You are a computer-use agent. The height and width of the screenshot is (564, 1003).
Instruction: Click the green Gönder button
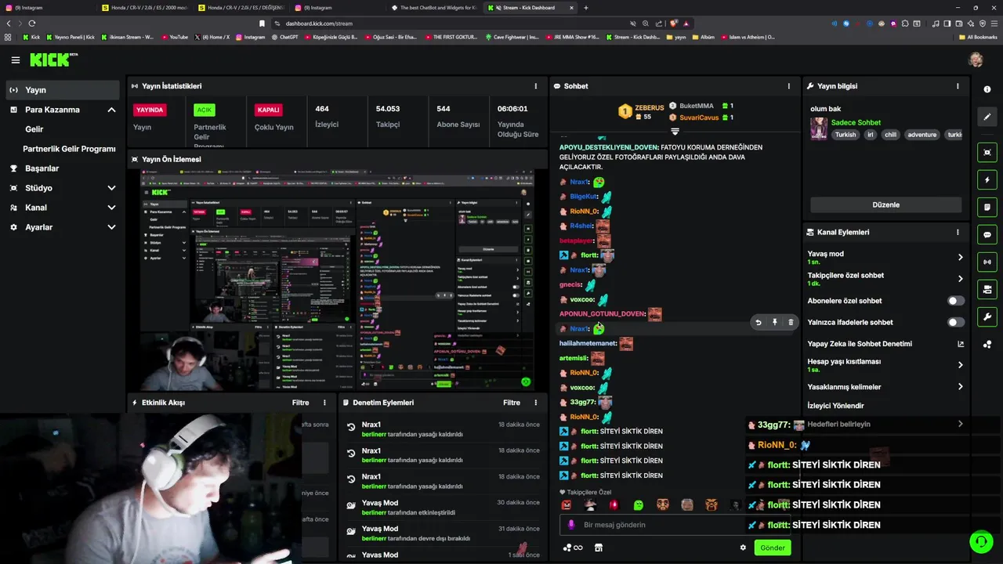772,548
